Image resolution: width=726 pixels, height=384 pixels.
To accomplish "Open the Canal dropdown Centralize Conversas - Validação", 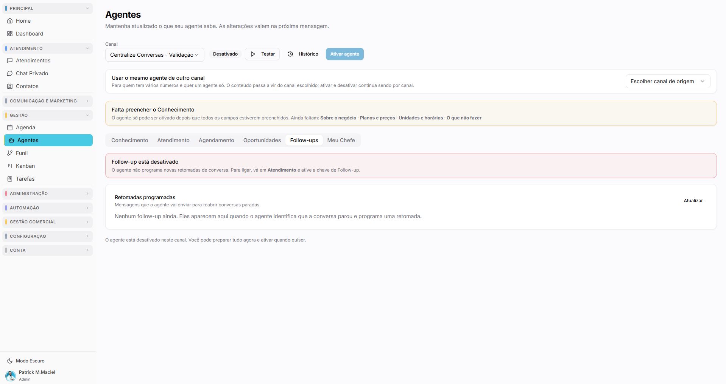I will coord(154,55).
